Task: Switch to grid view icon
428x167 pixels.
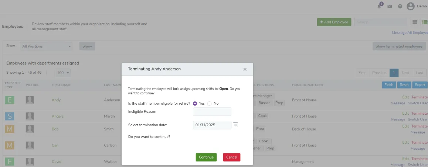Action: [415, 22]
